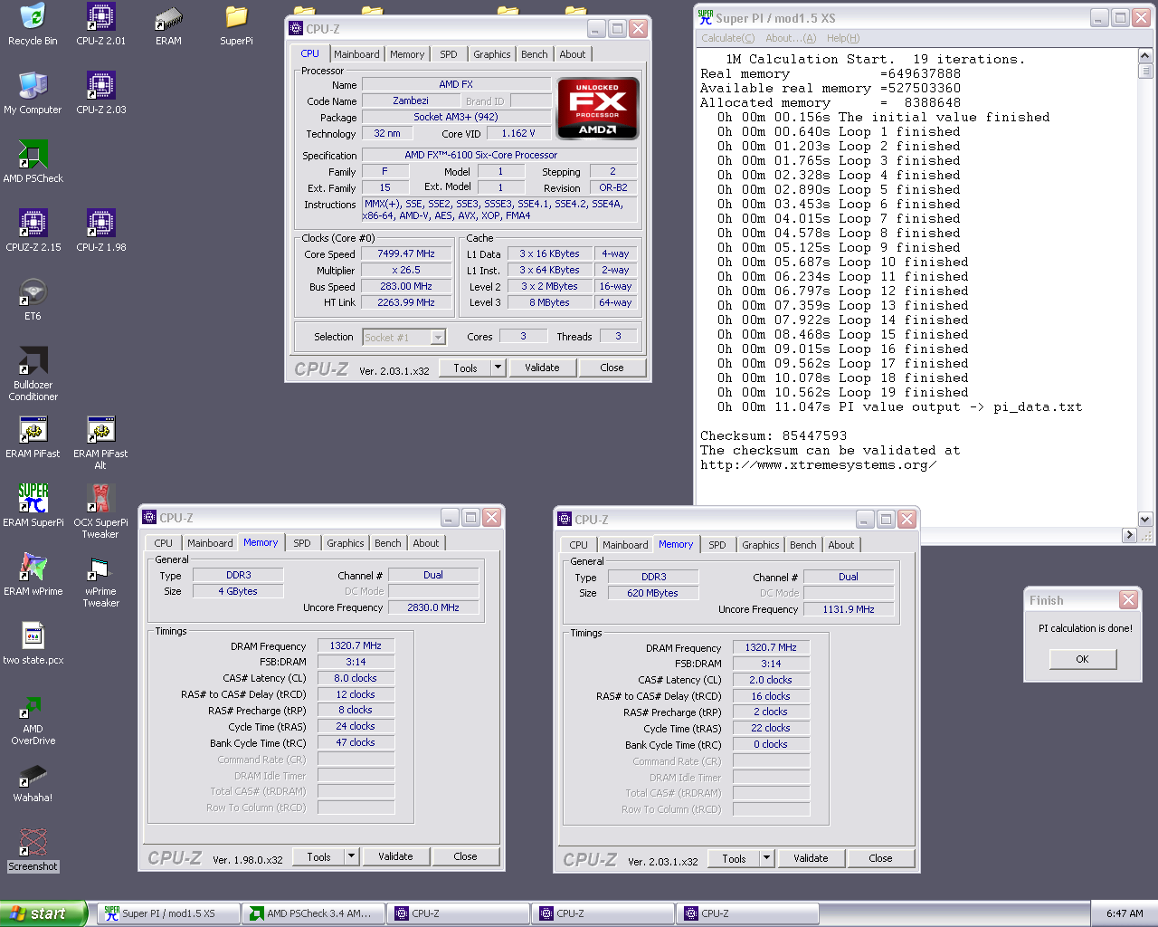1158x927 pixels.
Task: Open the CPU tab in bottom-right CPU-Z
Action: [x=578, y=545]
